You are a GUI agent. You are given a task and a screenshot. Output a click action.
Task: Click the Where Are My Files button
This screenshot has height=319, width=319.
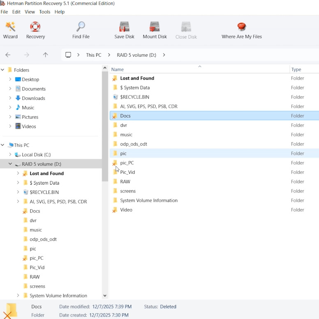(x=242, y=30)
